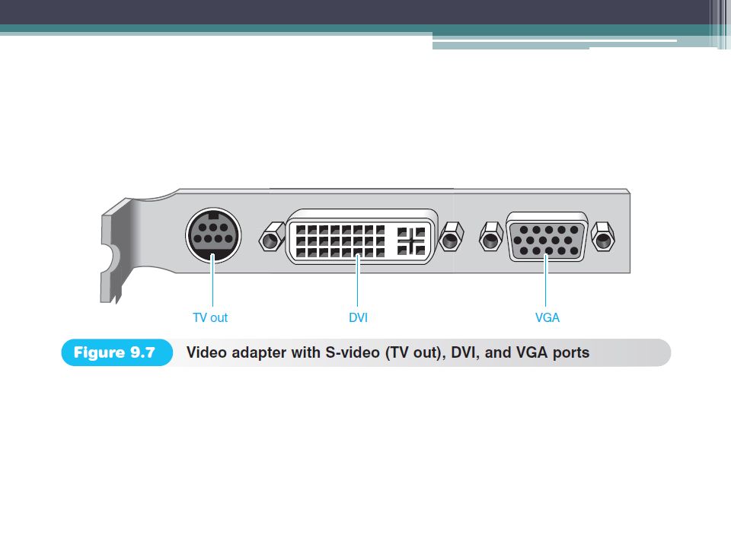Click the hex screw left of DVI port
The width and height of the screenshot is (731, 548).
tap(272, 237)
